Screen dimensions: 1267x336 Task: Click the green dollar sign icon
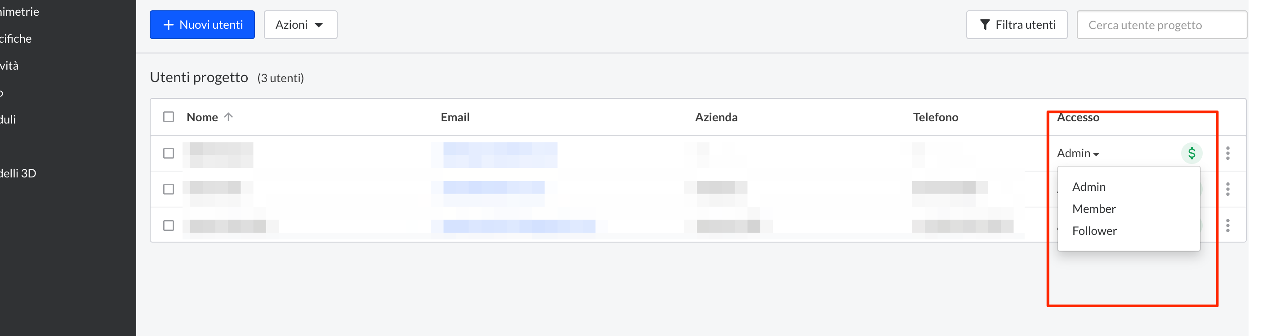[x=1191, y=153]
